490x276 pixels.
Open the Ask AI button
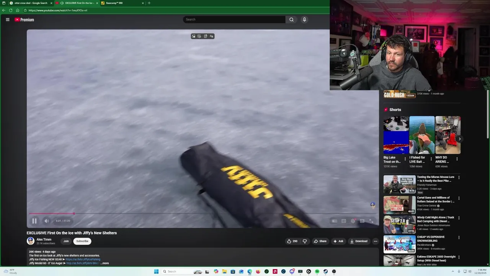338,241
